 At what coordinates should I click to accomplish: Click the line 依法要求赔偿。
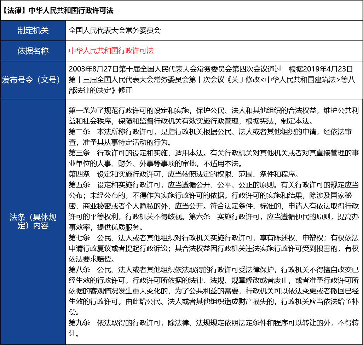[x=92, y=259]
